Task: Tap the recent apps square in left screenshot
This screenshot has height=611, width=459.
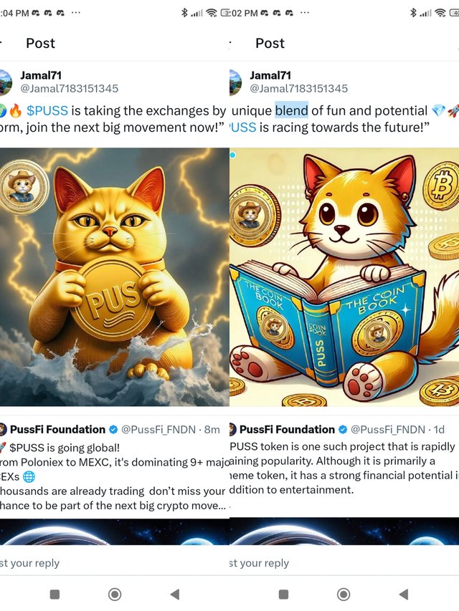Action: click(x=55, y=595)
